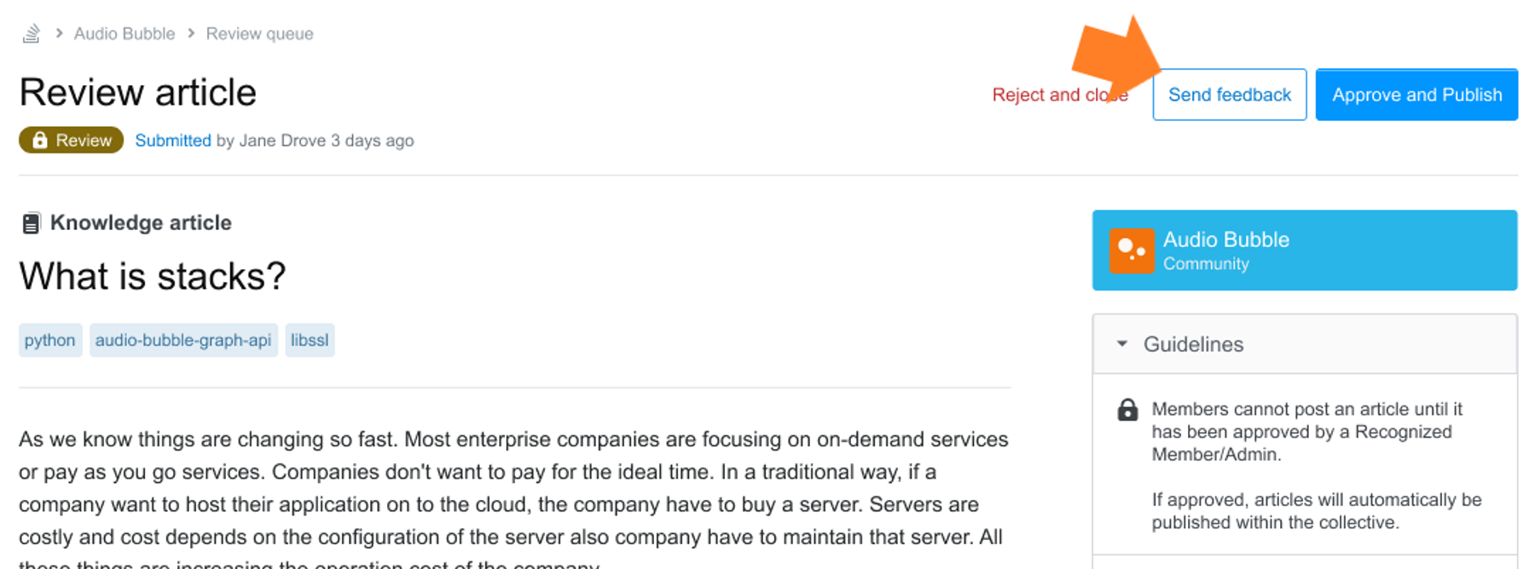Open Audio Bubble breadcrumb link

click(x=125, y=33)
